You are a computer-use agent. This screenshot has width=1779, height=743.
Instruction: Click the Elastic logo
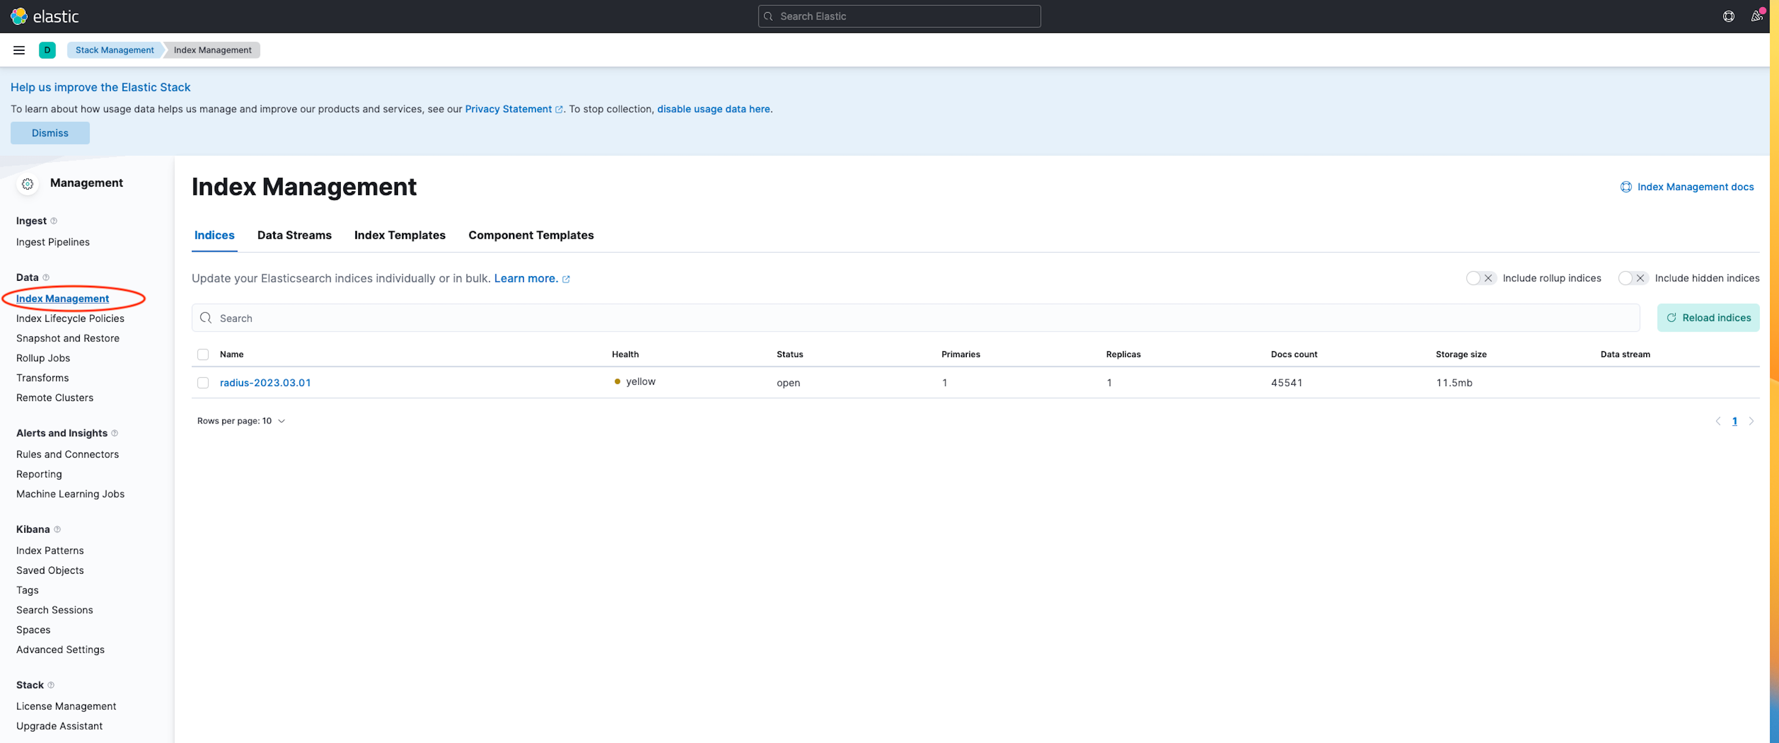[x=44, y=16]
